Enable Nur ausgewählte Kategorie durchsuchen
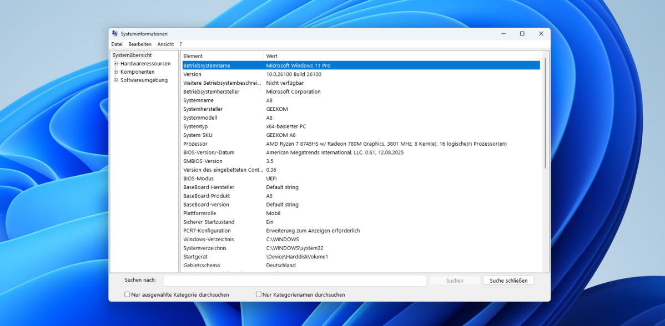Image resolution: width=665 pixels, height=326 pixels. pos(127,294)
